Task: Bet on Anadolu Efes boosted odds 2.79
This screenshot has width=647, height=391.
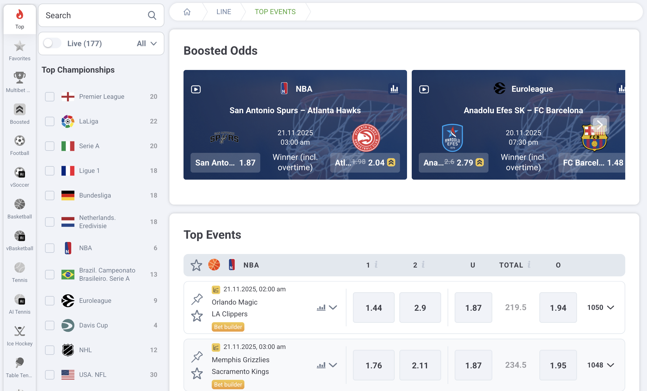Action: [x=453, y=163]
